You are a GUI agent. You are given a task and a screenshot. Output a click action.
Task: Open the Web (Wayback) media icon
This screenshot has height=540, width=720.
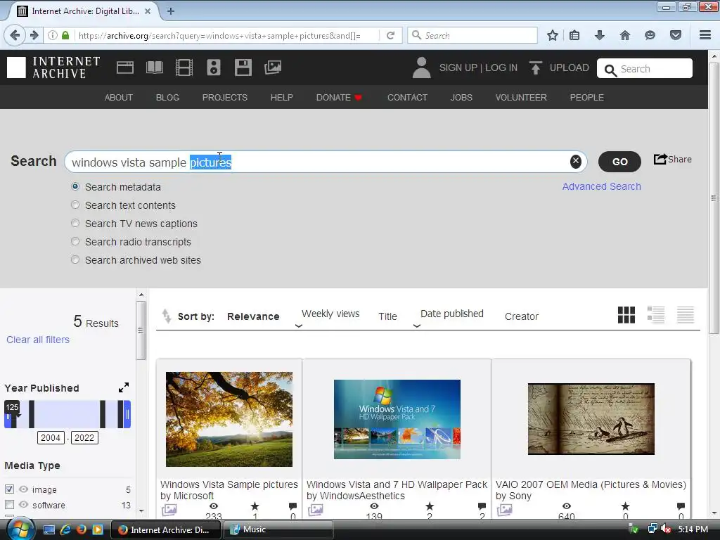[125, 67]
